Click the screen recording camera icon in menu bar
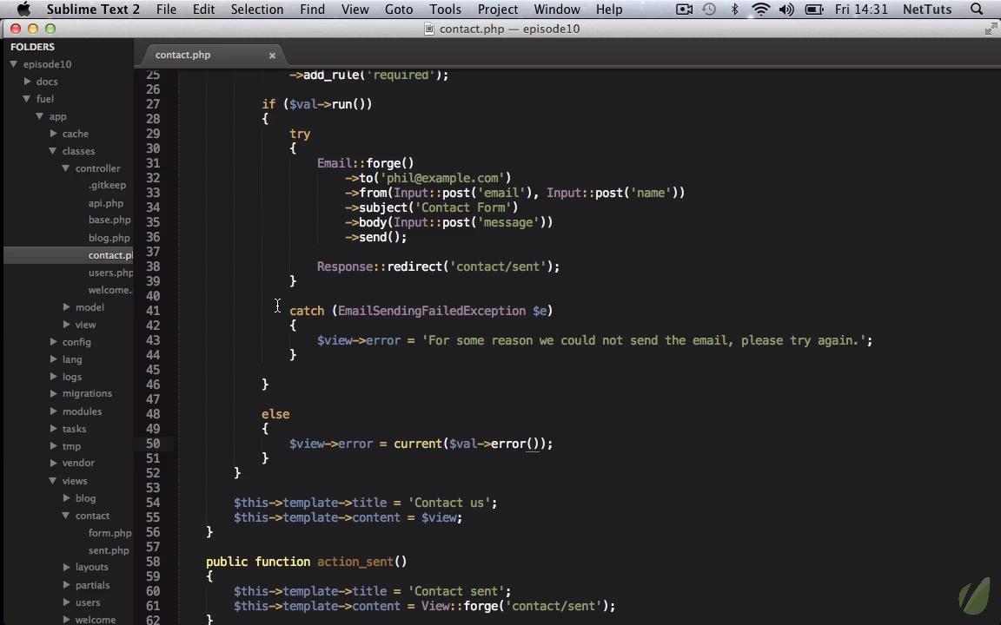This screenshot has width=1001, height=625. pos(684,9)
